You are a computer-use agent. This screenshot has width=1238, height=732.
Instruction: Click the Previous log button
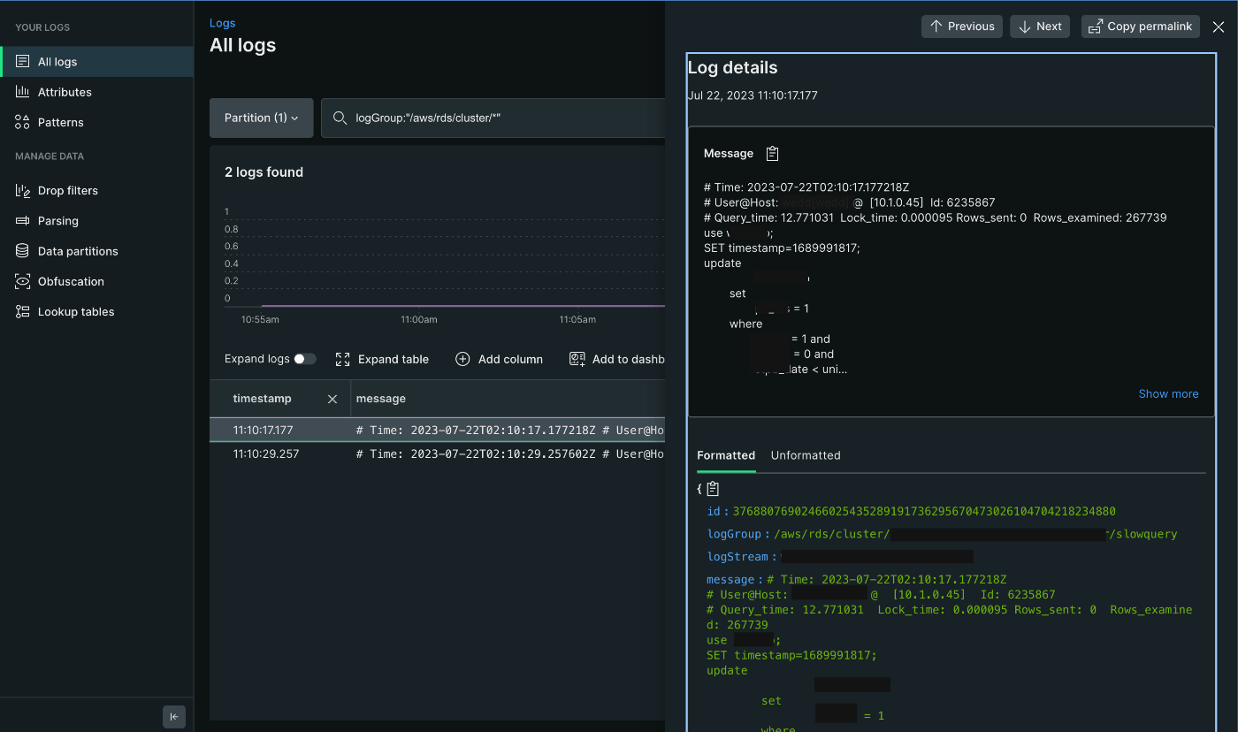coord(962,27)
